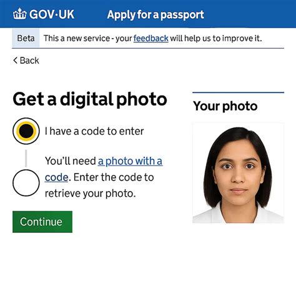This screenshot has width=296, height=296.
Task: Click the Get a digital photo heading
Action: (x=90, y=100)
